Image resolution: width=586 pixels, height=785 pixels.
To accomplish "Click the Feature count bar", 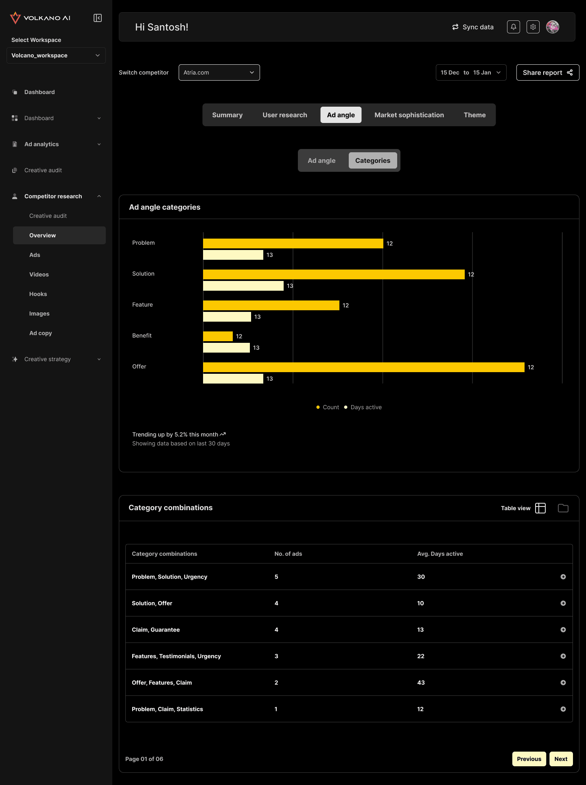I will pos(271,305).
